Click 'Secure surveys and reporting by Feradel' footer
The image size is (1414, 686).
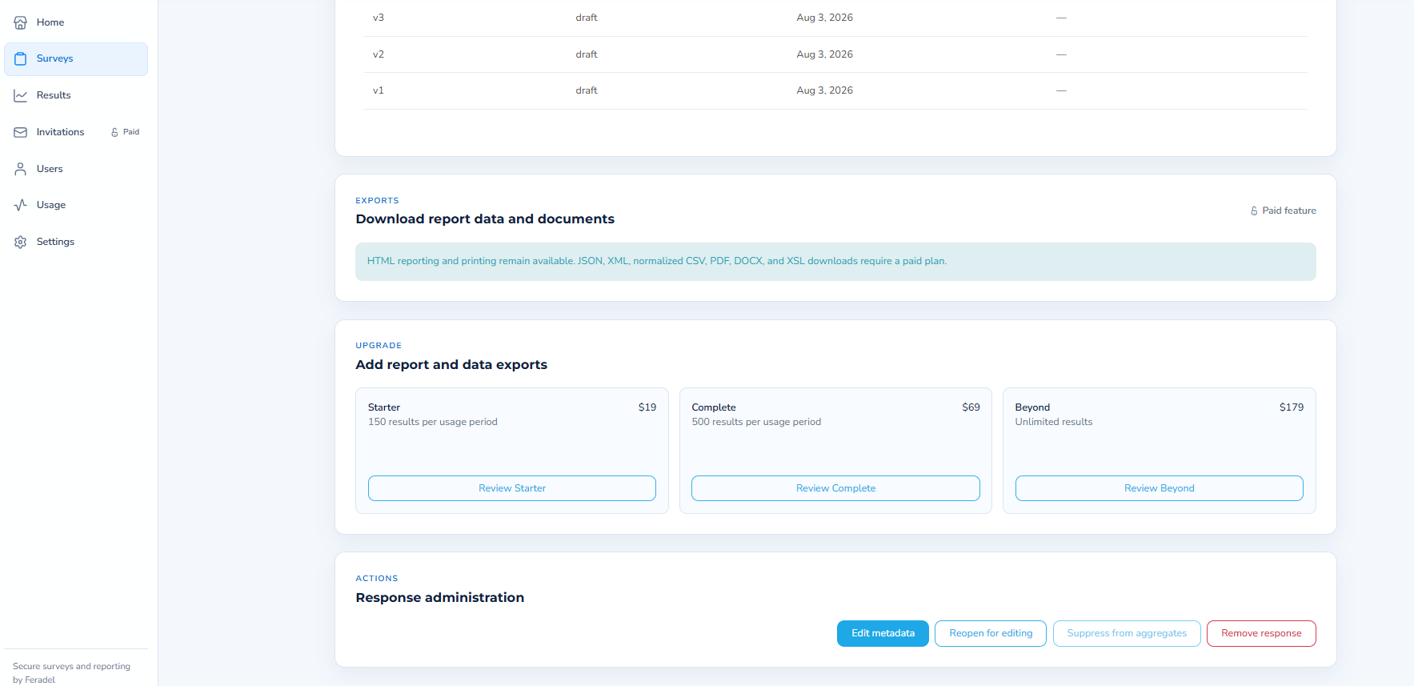[71, 673]
